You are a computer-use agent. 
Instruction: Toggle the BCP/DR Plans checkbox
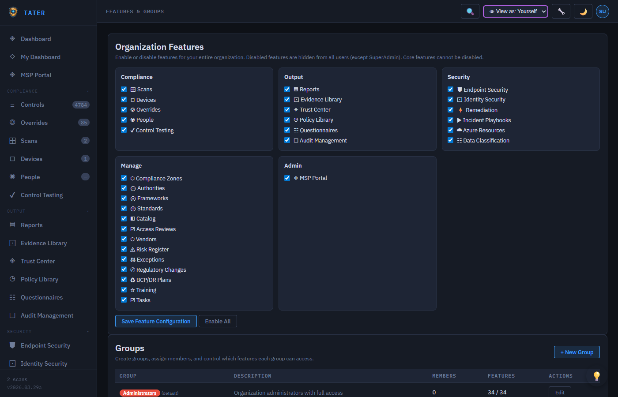pyautogui.click(x=124, y=280)
